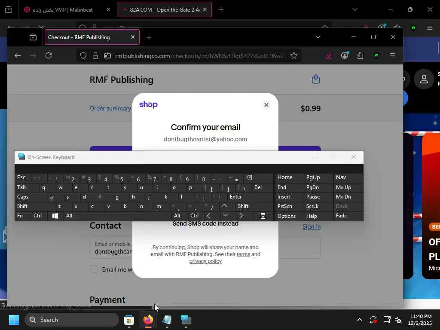Open a new tab in the Checkout window
The image size is (440, 330).
[149, 37]
